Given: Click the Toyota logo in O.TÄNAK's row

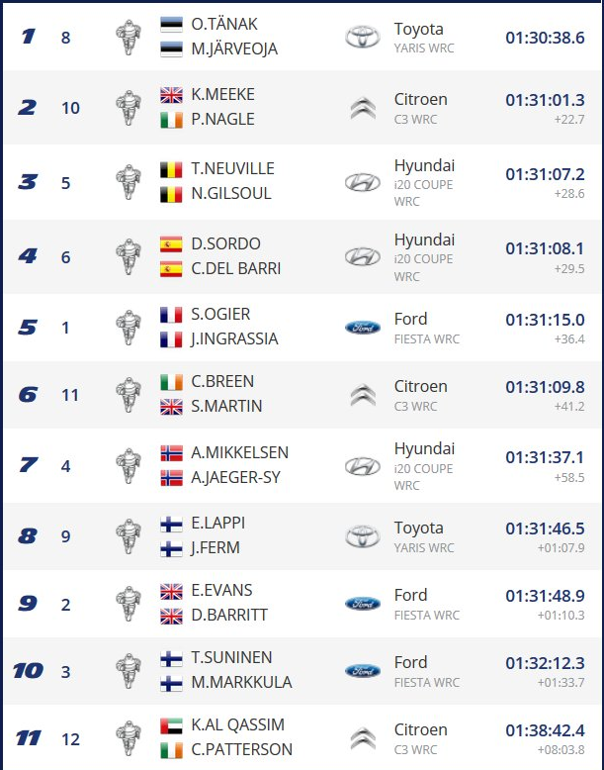Looking at the screenshot, I should tap(362, 37).
